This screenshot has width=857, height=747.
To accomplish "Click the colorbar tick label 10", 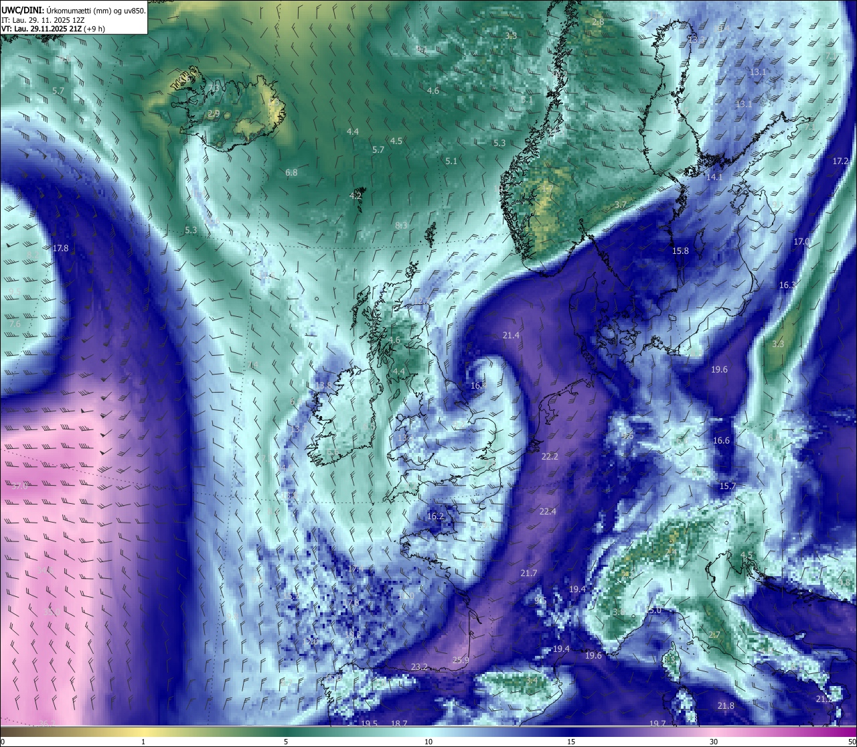I will (x=428, y=741).
